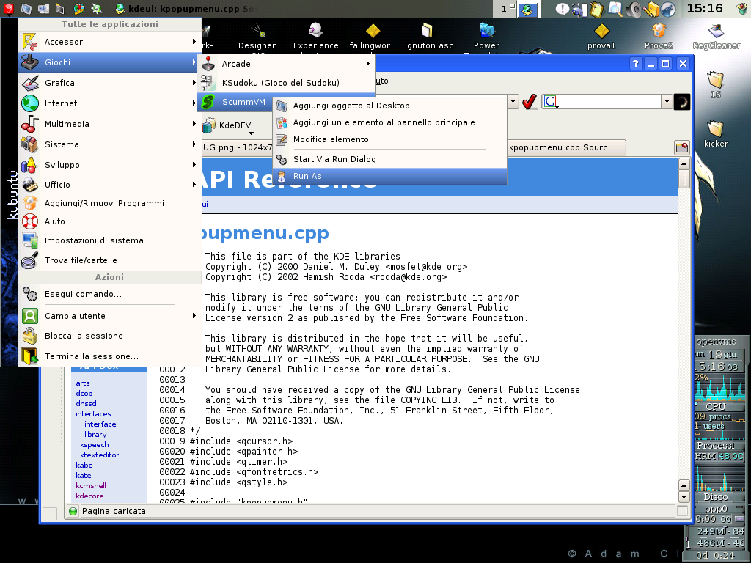
Task: Click the 15:16 panel clock
Action: point(704,8)
